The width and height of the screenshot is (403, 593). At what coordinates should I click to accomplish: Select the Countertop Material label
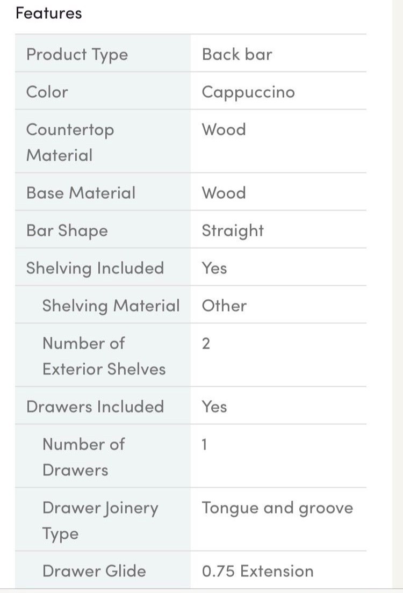point(70,142)
